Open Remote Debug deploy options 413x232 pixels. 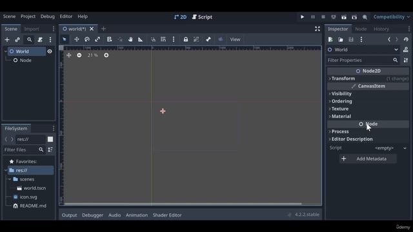tap(334, 17)
